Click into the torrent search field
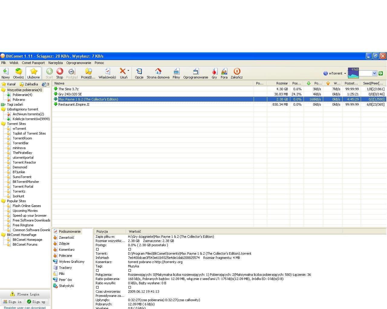 point(365,73)
